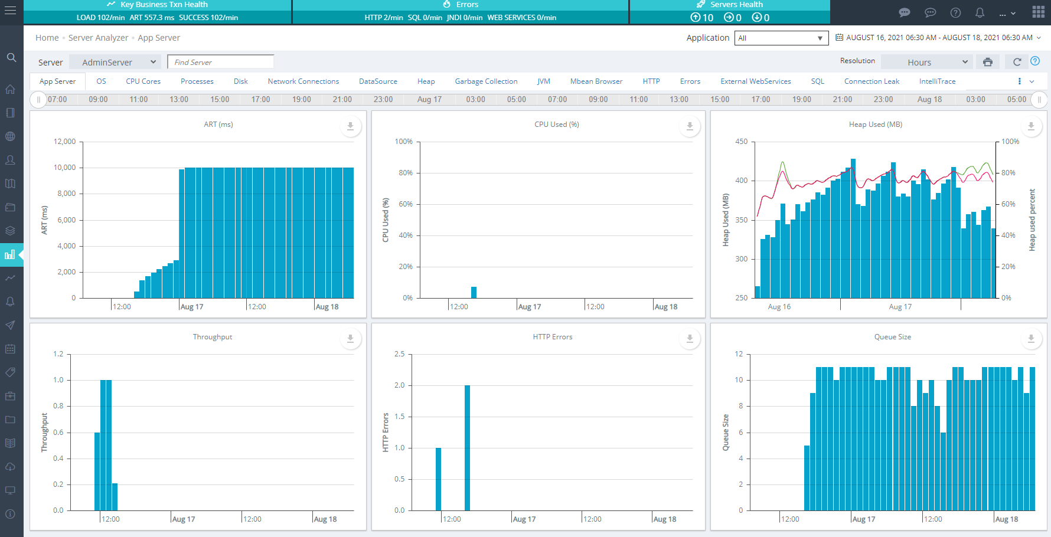Go to the home icon in the sidebar
The image size is (1051, 537).
point(10,89)
